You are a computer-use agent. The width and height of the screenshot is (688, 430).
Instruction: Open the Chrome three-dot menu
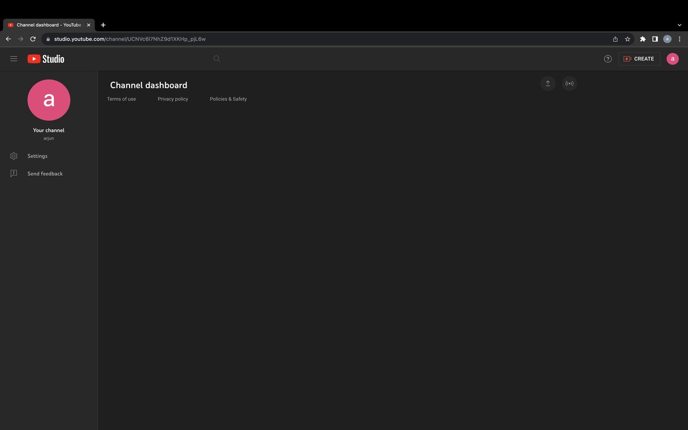pyautogui.click(x=679, y=39)
